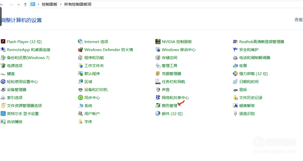Click the 同步中心 green icon
This screenshot has width=303, height=161.
[81, 98]
